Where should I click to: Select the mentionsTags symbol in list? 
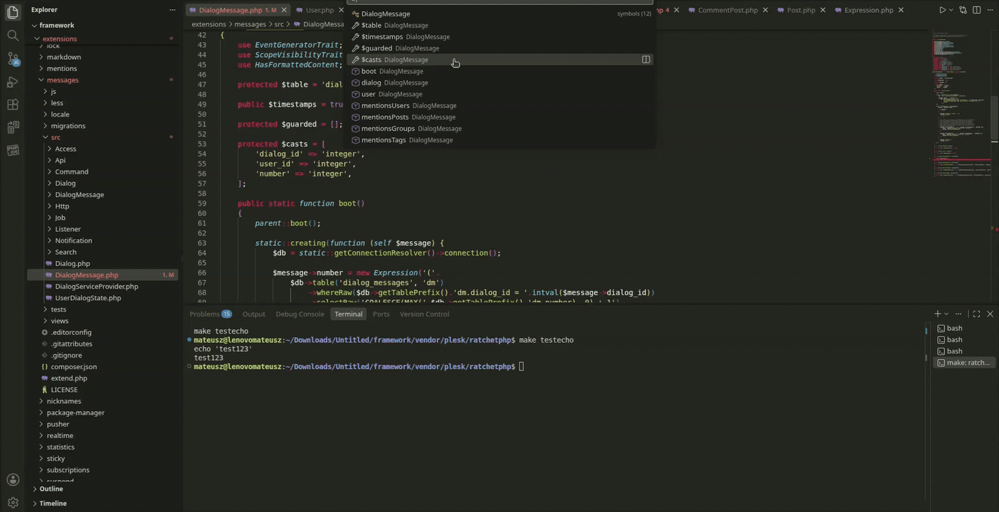coord(499,140)
